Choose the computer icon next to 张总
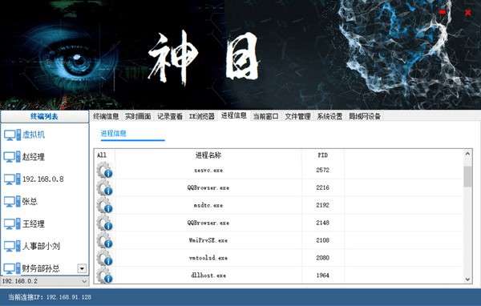Image resolution: width=481 pixels, height=306 pixels. pos(12,201)
